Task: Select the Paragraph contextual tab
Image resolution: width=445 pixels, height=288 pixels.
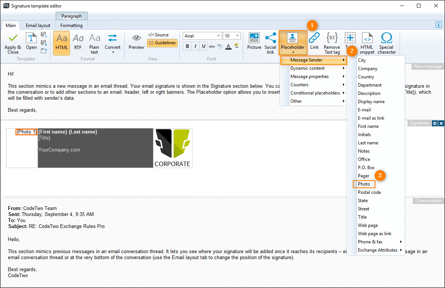Action: point(72,16)
